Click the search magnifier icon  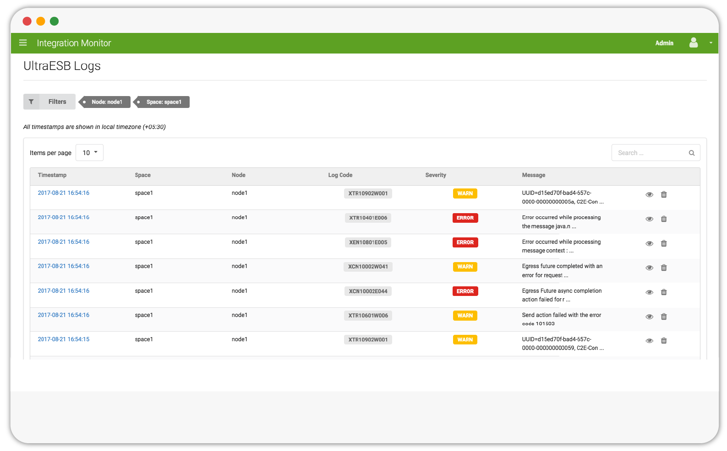[x=692, y=153]
